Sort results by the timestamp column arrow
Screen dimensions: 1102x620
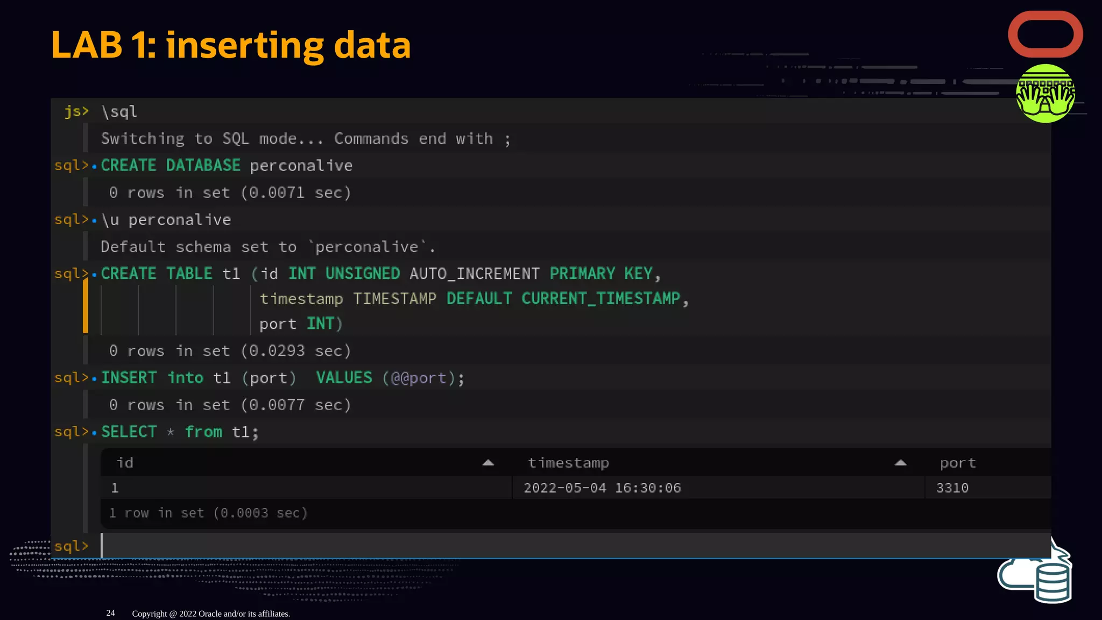click(x=901, y=463)
